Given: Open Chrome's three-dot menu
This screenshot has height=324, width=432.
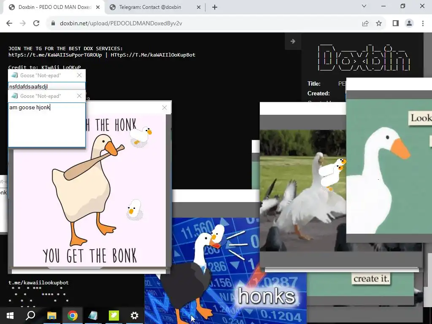Looking at the screenshot, I should tap(423, 24).
